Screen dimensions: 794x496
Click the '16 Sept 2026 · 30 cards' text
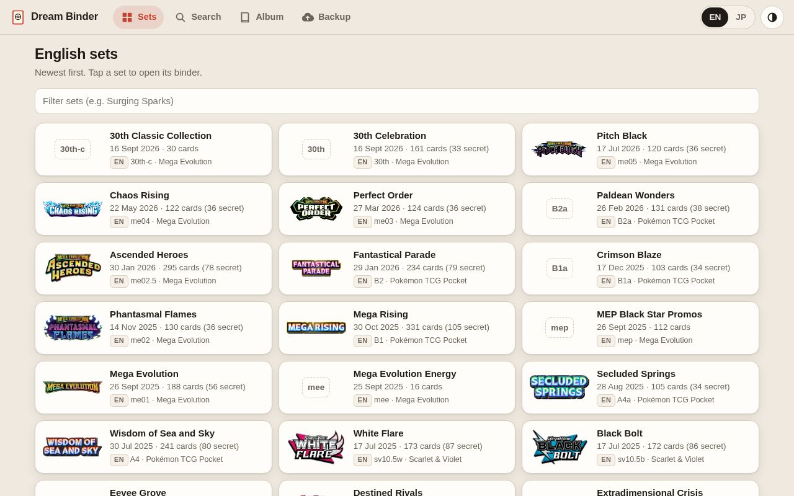[154, 149]
